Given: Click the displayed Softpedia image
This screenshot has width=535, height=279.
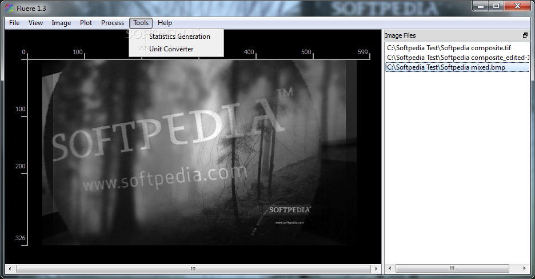Looking at the screenshot, I should [199, 152].
